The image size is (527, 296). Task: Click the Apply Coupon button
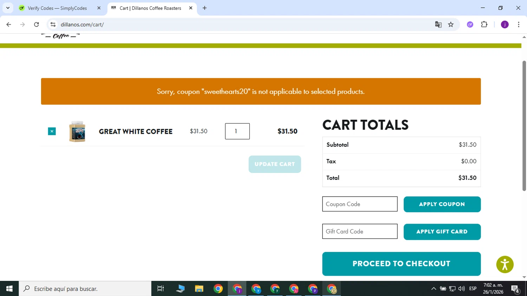[442, 204]
